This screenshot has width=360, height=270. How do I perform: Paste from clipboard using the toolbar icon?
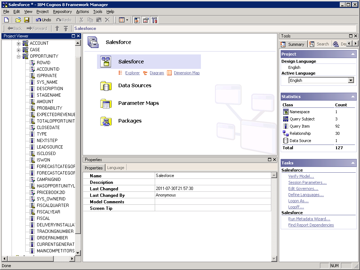click(x=98, y=20)
